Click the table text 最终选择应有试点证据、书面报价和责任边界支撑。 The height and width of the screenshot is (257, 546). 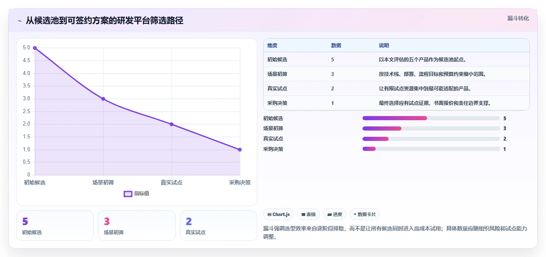point(435,103)
